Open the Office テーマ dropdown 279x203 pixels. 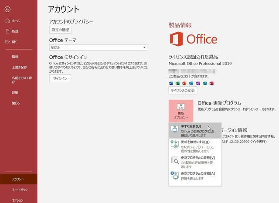point(98,47)
